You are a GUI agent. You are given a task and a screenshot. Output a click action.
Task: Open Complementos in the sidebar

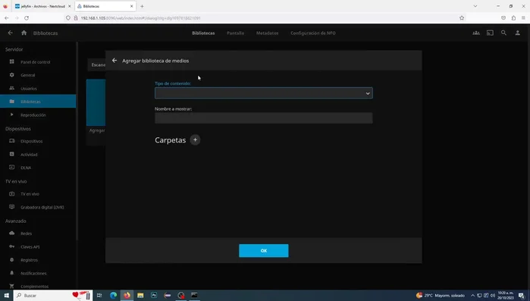coord(38,286)
